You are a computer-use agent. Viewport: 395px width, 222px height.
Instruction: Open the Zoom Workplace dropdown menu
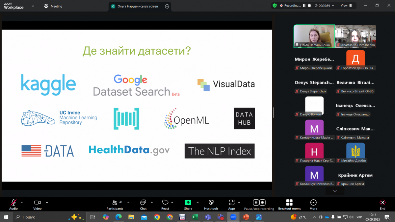pyautogui.click(x=33, y=6)
